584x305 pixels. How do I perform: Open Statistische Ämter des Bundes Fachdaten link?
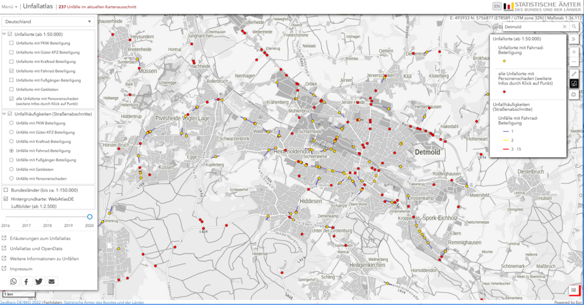coord(104,302)
